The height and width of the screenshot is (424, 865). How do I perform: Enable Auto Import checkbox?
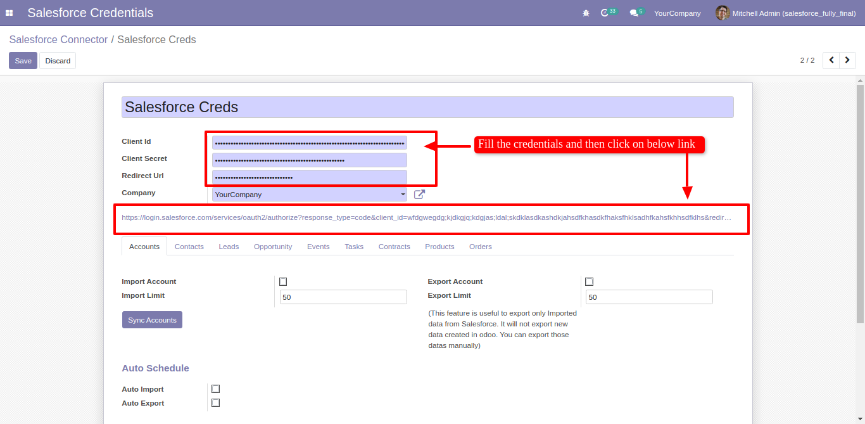click(216, 389)
